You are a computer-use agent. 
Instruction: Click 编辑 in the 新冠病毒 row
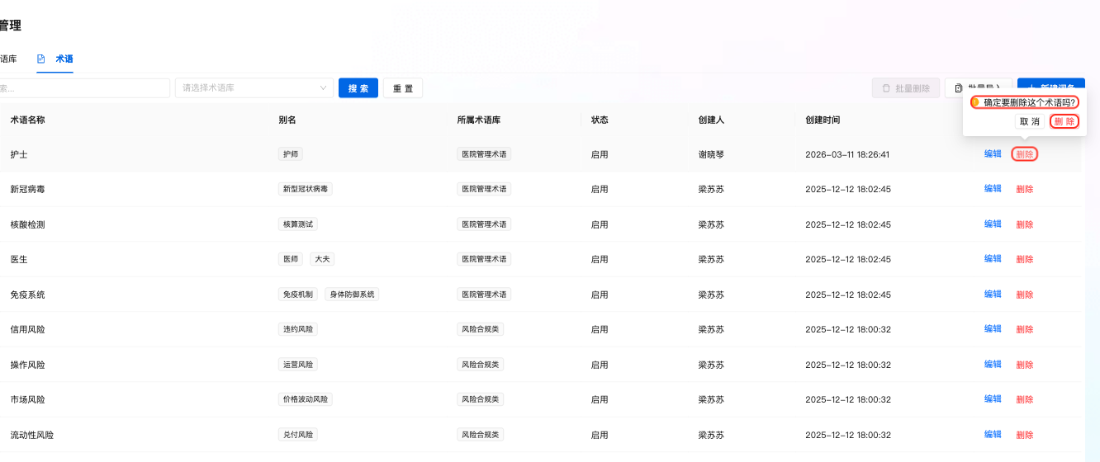[993, 189]
